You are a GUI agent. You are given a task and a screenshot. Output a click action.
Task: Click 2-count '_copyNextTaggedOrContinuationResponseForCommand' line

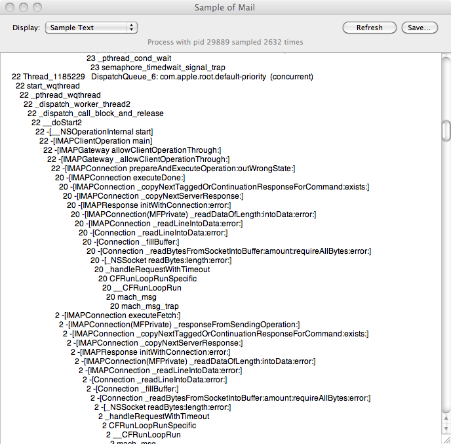(x=216, y=334)
